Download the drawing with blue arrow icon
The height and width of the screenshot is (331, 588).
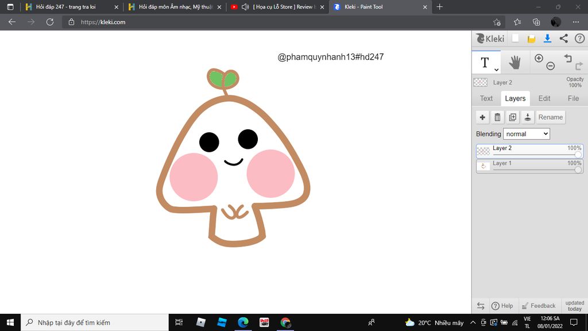(547, 39)
